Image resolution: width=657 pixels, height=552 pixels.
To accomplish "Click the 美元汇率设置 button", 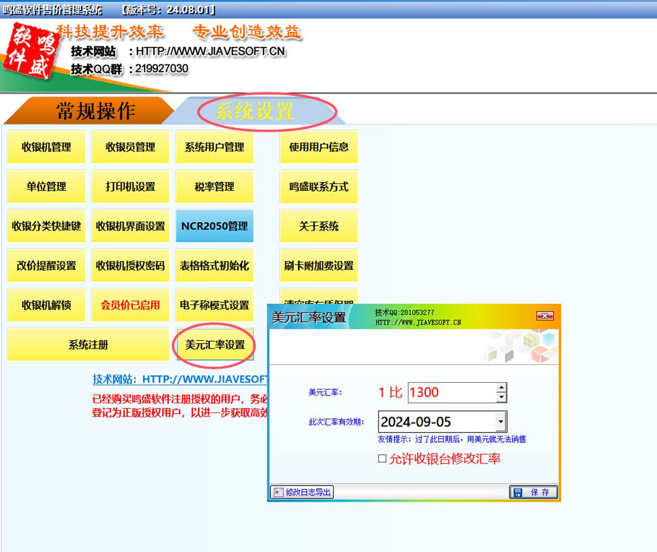I will point(215,345).
